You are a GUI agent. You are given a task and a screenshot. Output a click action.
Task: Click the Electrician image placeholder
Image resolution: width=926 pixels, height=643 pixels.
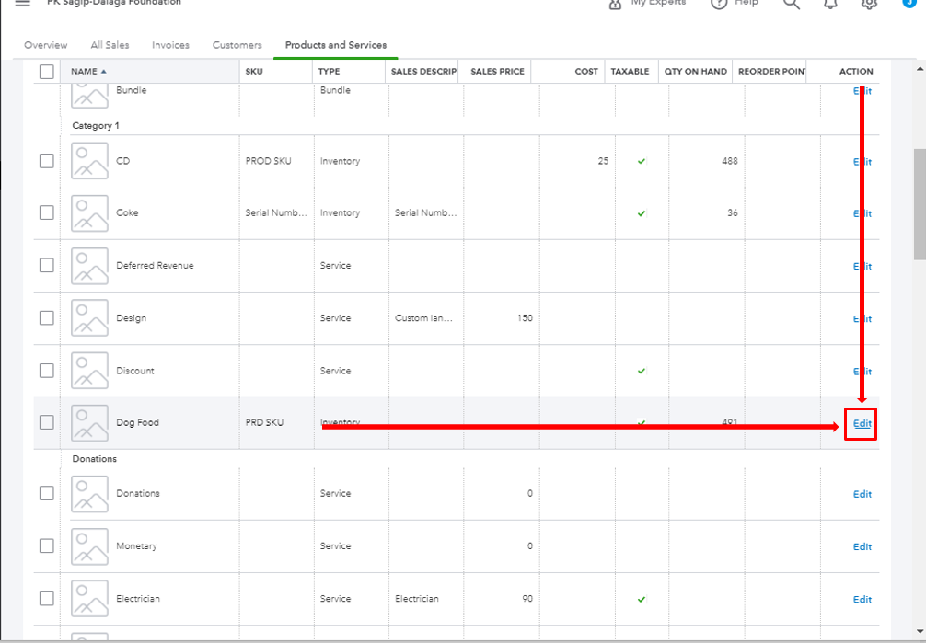(x=90, y=599)
